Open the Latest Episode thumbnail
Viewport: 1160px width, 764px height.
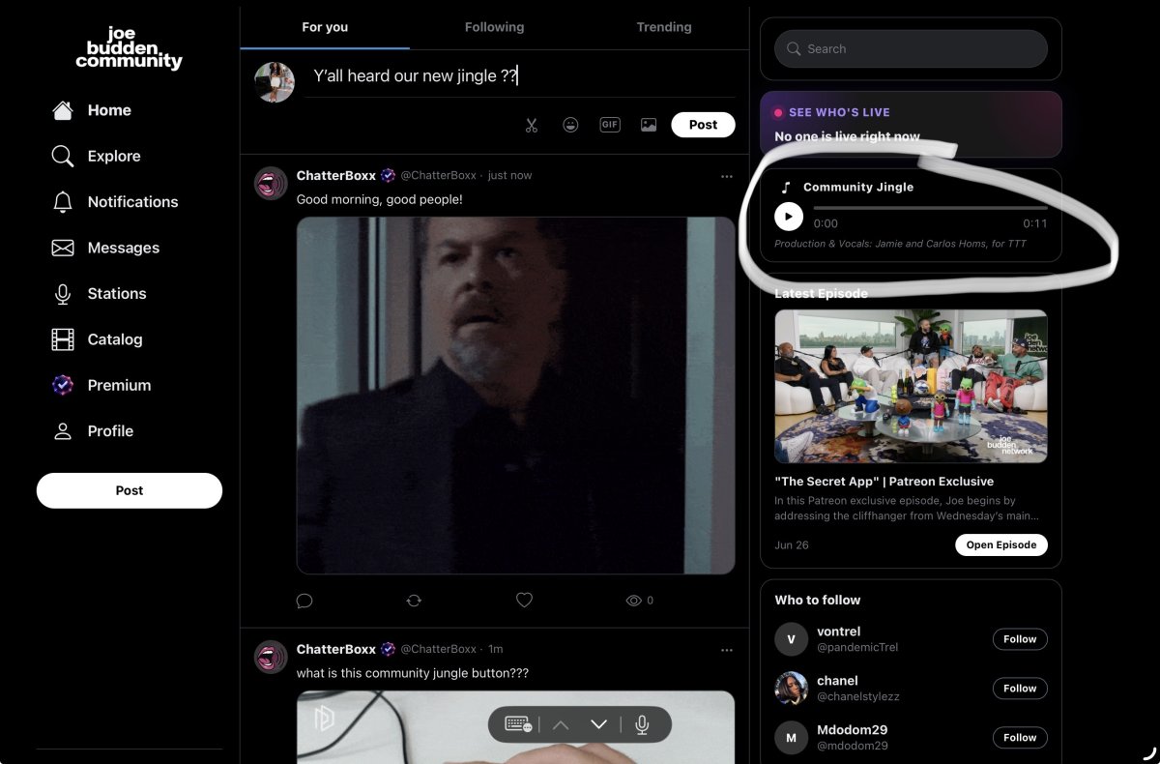pos(911,386)
